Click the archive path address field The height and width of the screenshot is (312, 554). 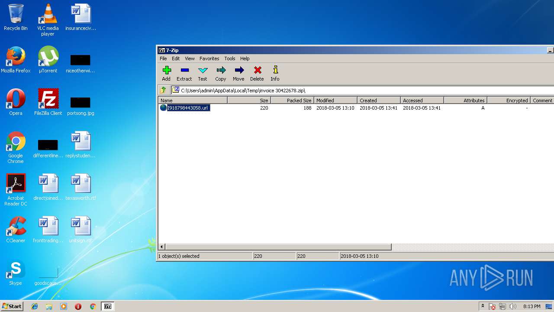(x=363, y=90)
